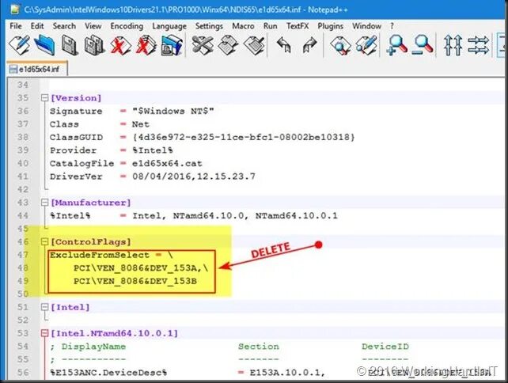Viewport: 508px width, 383px height.
Task: Click line number 34 in the margin
Action: click(x=23, y=85)
